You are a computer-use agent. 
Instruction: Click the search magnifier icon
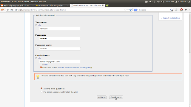pos(171,10)
